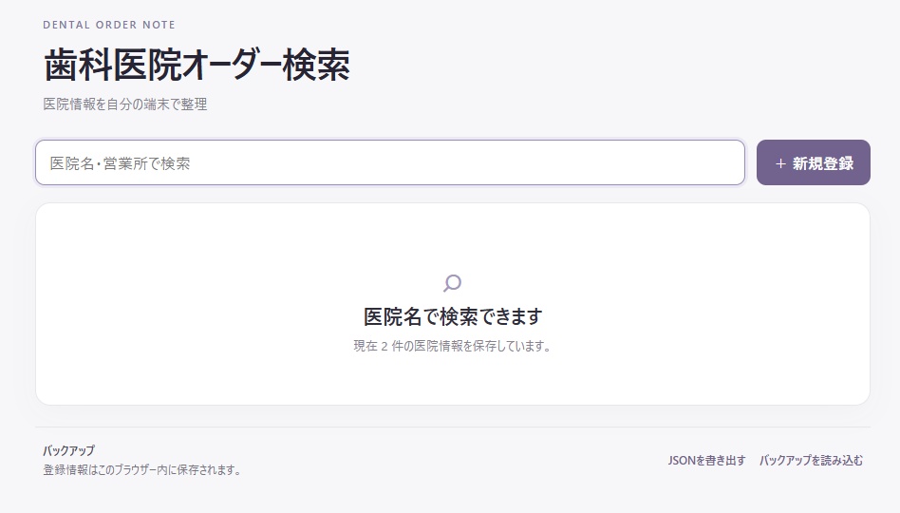The image size is (900, 513).
Task: Click the バックアップ footer heading
Action: 69,450
